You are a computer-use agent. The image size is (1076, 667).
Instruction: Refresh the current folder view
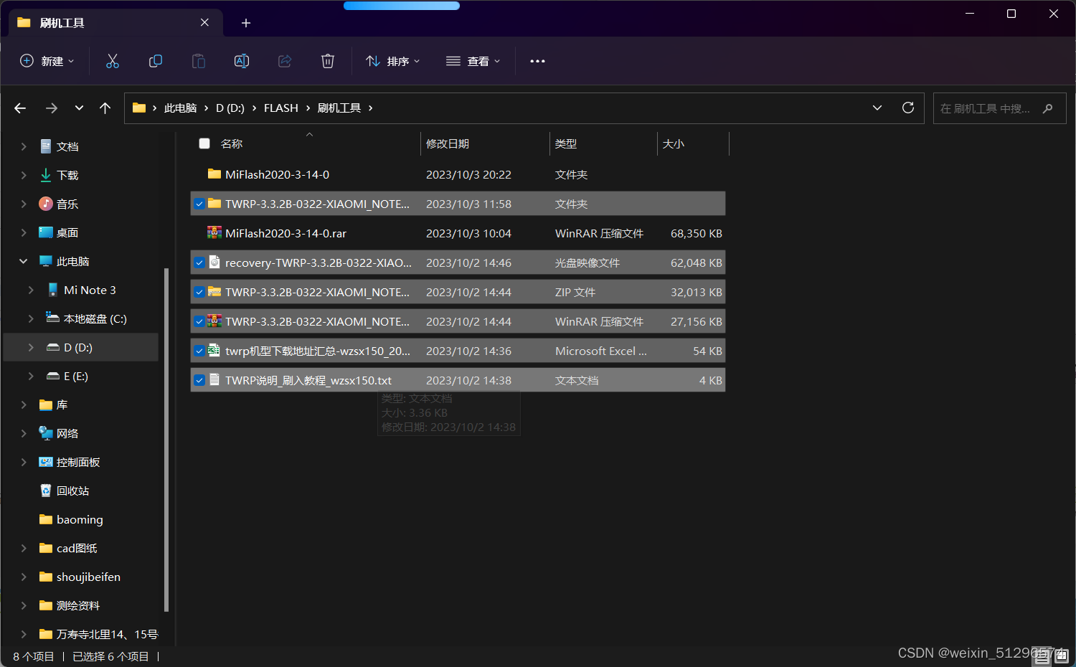coord(908,108)
